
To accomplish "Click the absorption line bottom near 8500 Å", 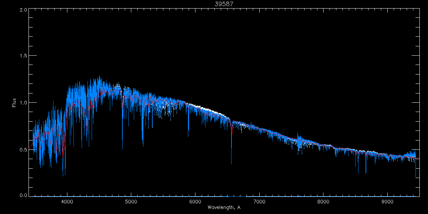I will [358, 173].
